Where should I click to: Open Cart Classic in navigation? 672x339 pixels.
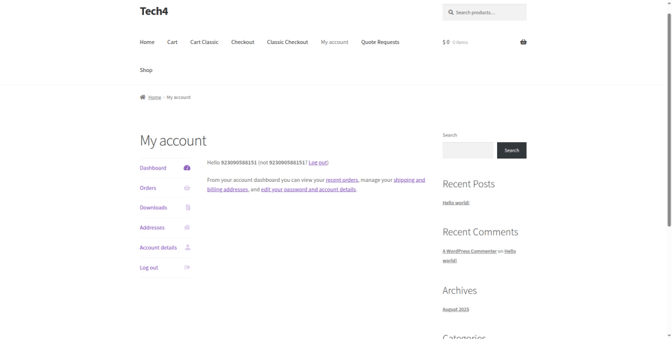(204, 42)
